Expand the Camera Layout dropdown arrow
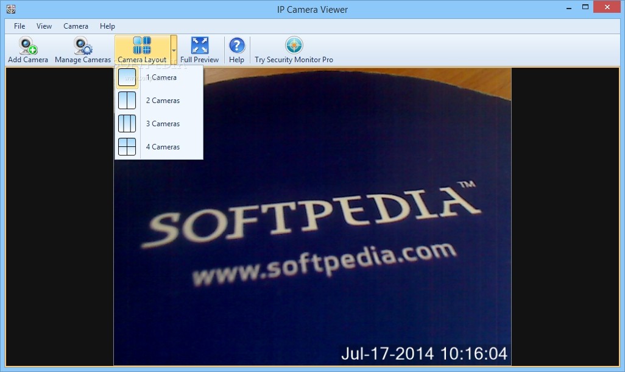 coord(174,50)
